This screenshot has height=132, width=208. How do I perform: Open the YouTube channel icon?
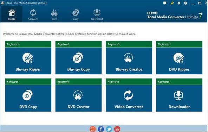[117, 129]
